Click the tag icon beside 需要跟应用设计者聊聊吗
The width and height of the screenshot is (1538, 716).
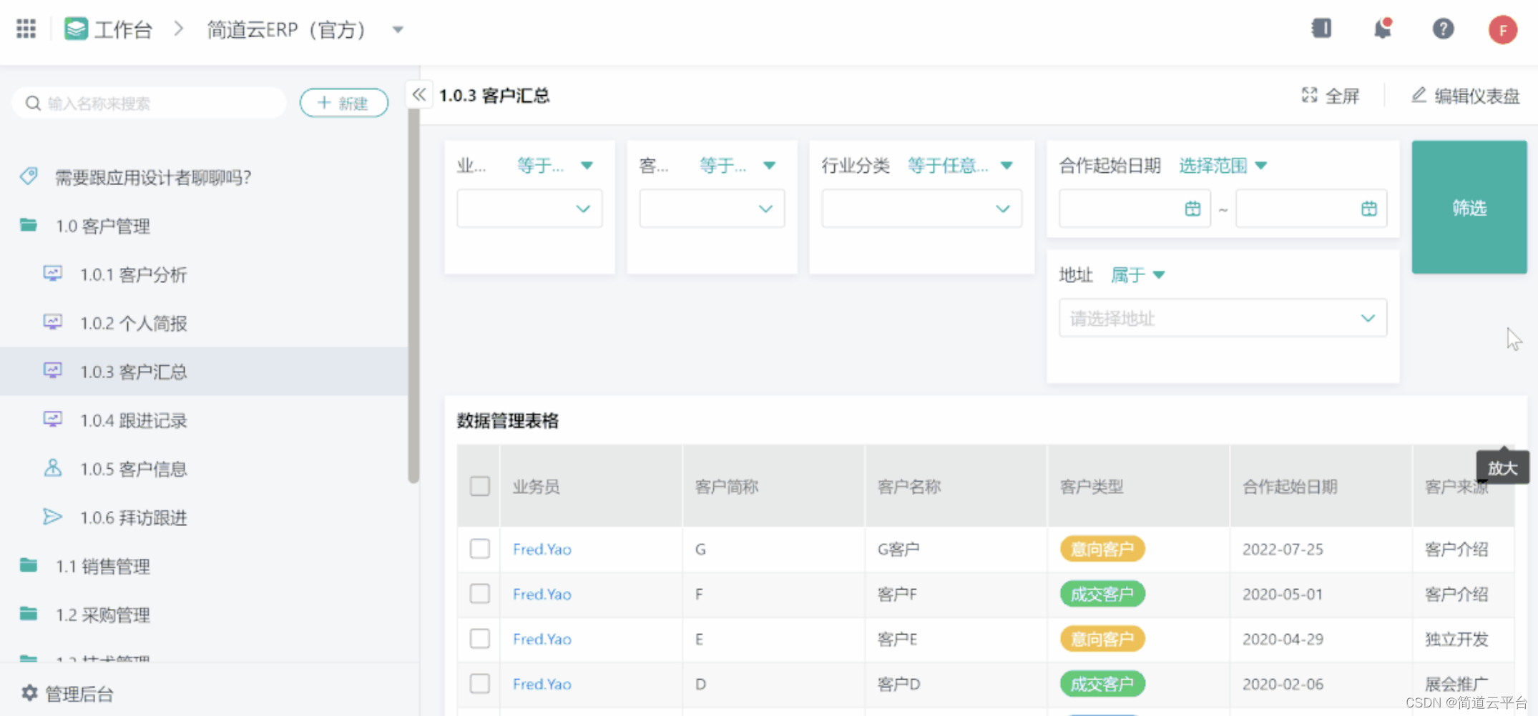[29, 176]
